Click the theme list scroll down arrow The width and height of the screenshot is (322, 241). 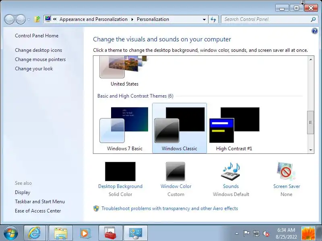[311, 150]
